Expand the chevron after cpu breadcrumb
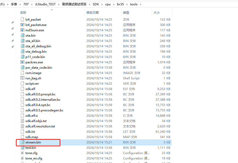 [114, 4]
